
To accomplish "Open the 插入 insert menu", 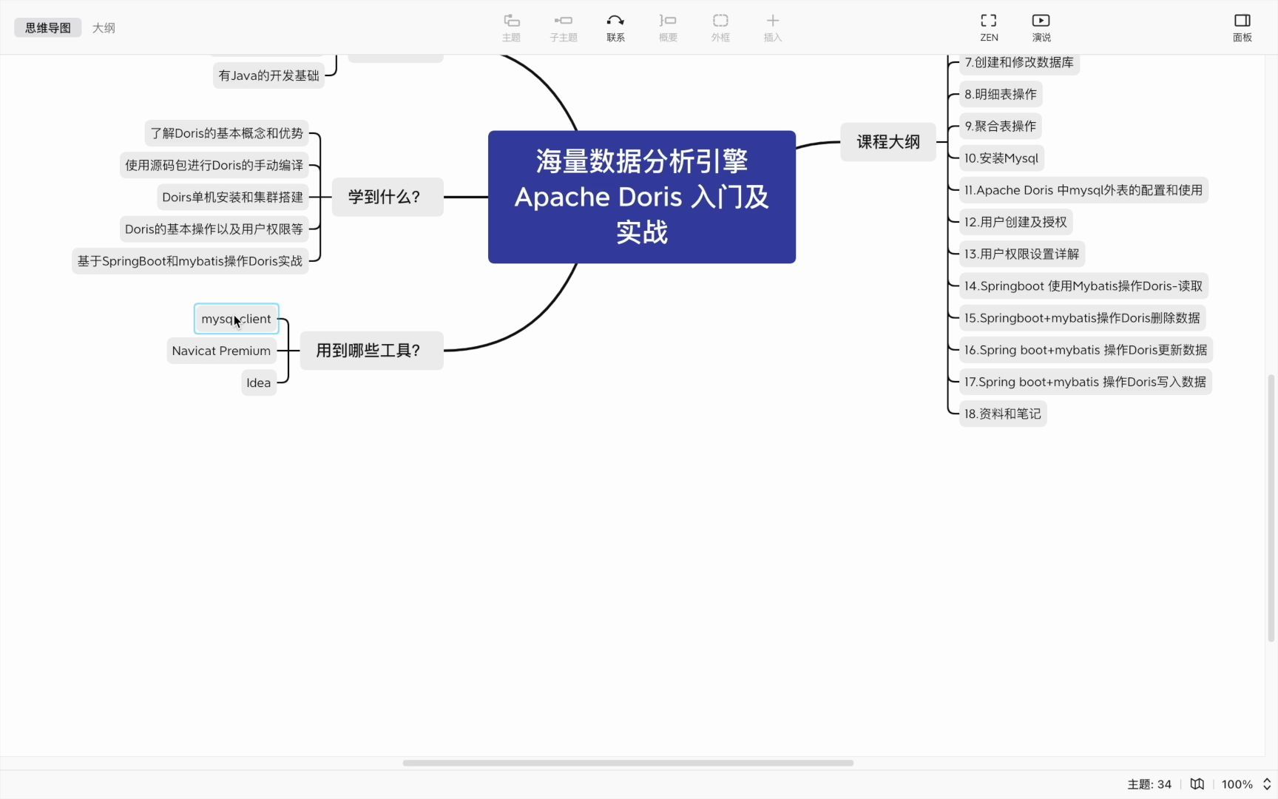I will (772, 27).
